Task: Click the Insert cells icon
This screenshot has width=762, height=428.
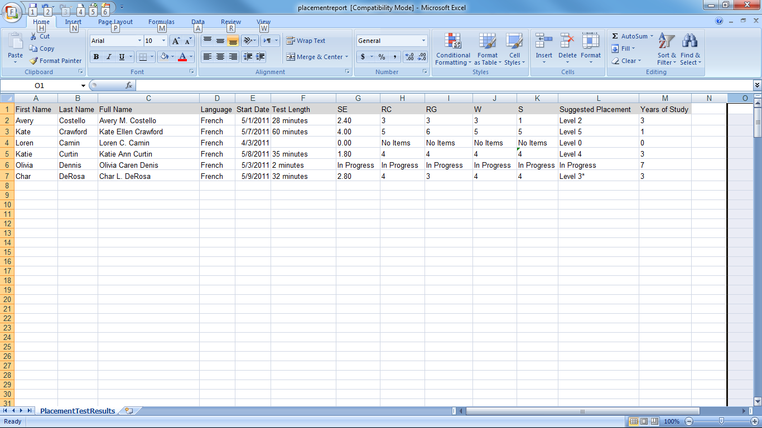Action: click(544, 41)
